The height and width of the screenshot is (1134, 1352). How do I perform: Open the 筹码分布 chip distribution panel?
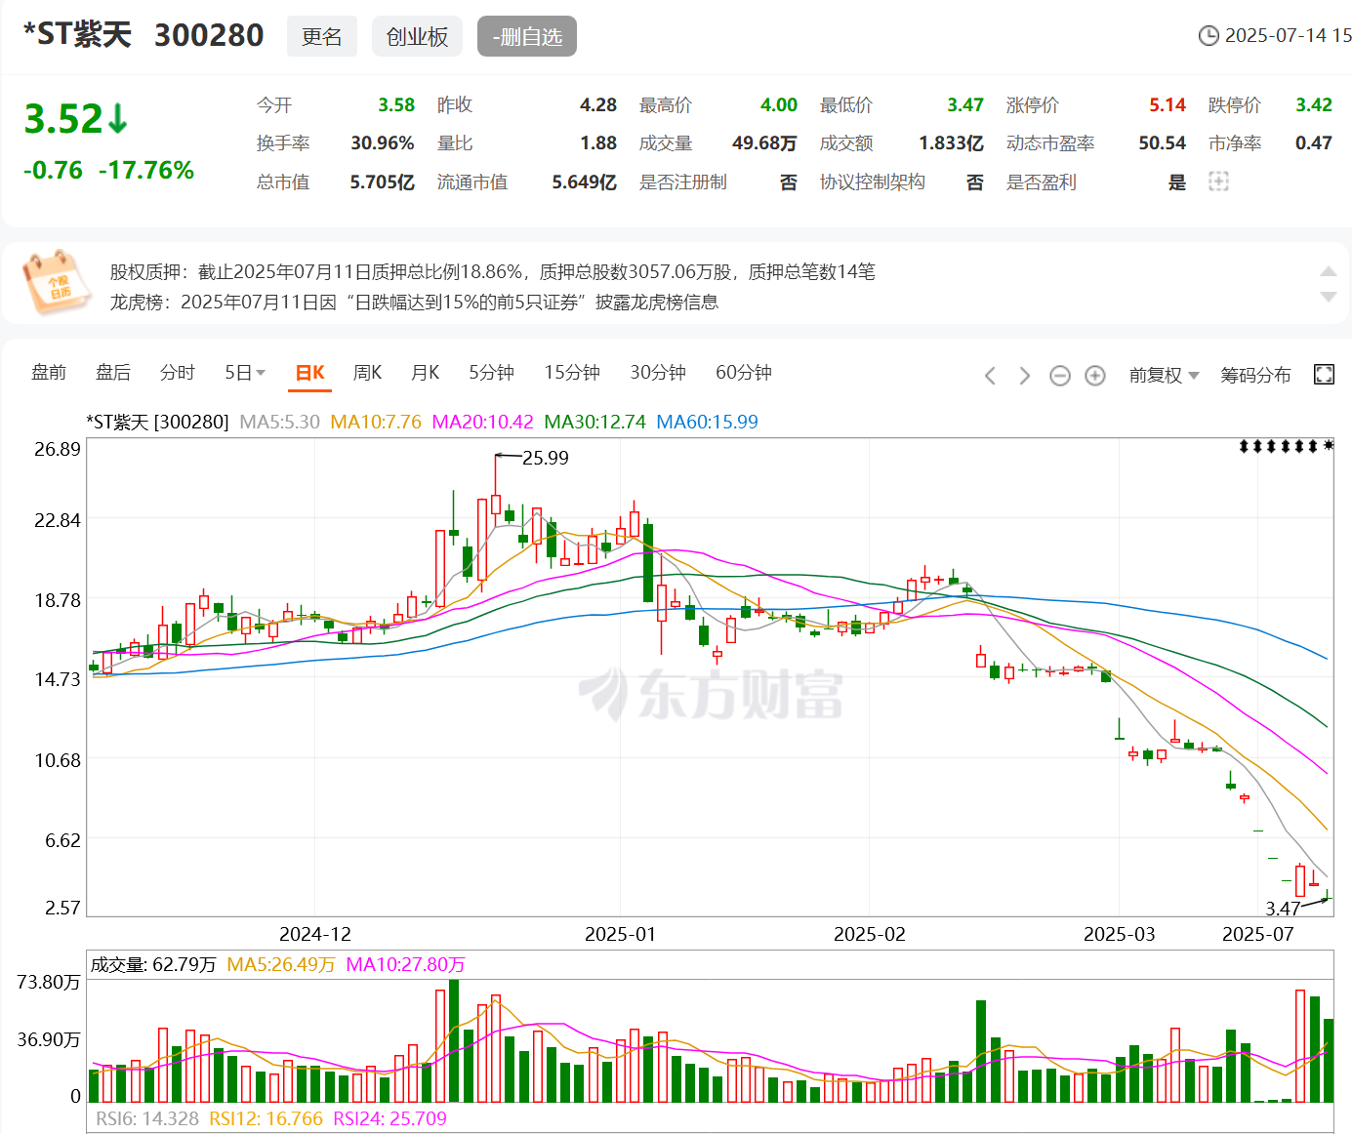(x=1255, y=375)
